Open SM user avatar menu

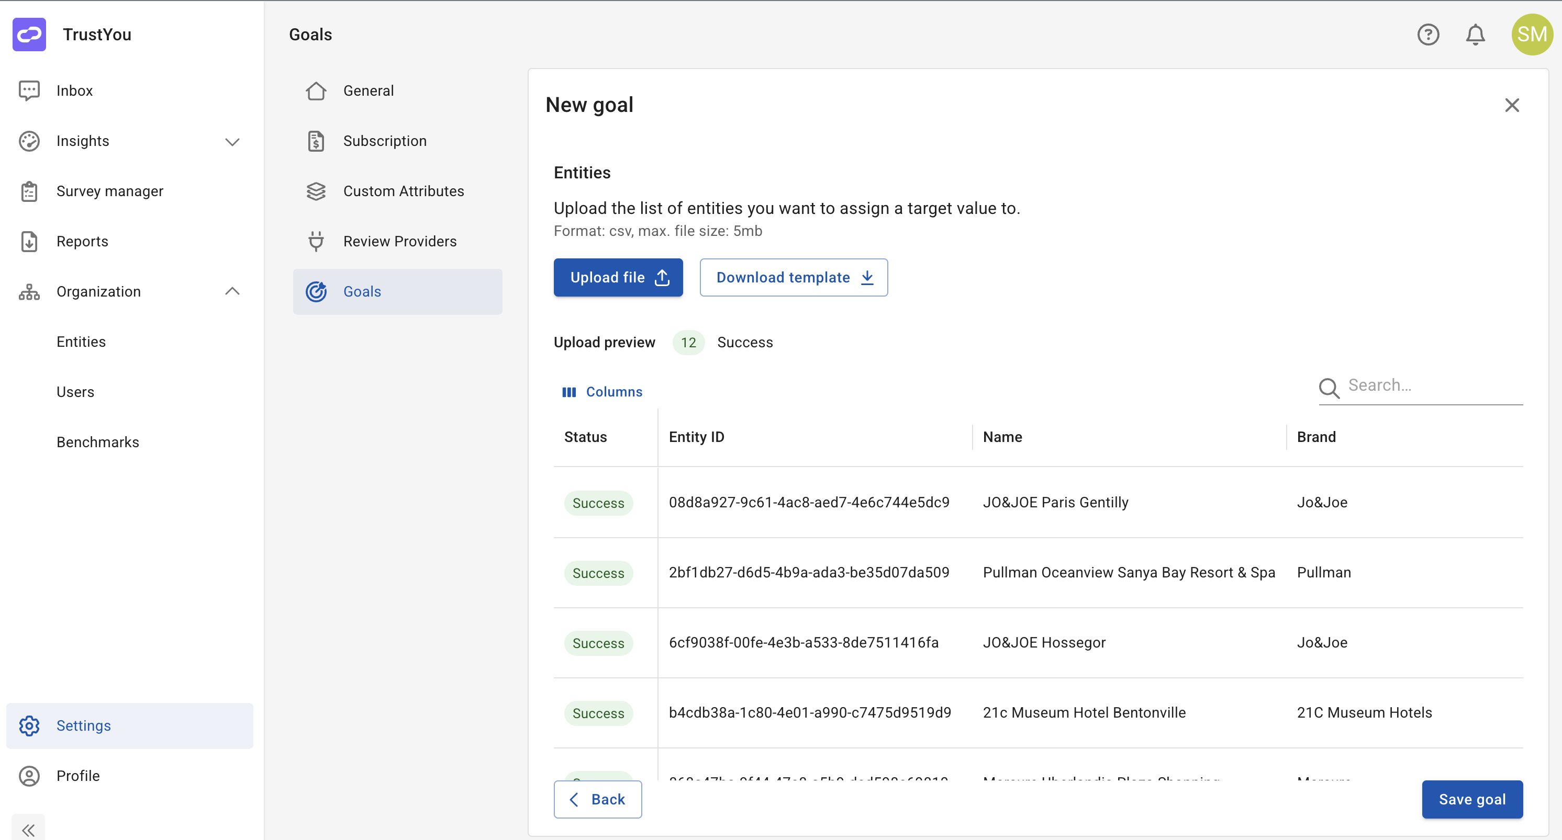[1532, 35]
